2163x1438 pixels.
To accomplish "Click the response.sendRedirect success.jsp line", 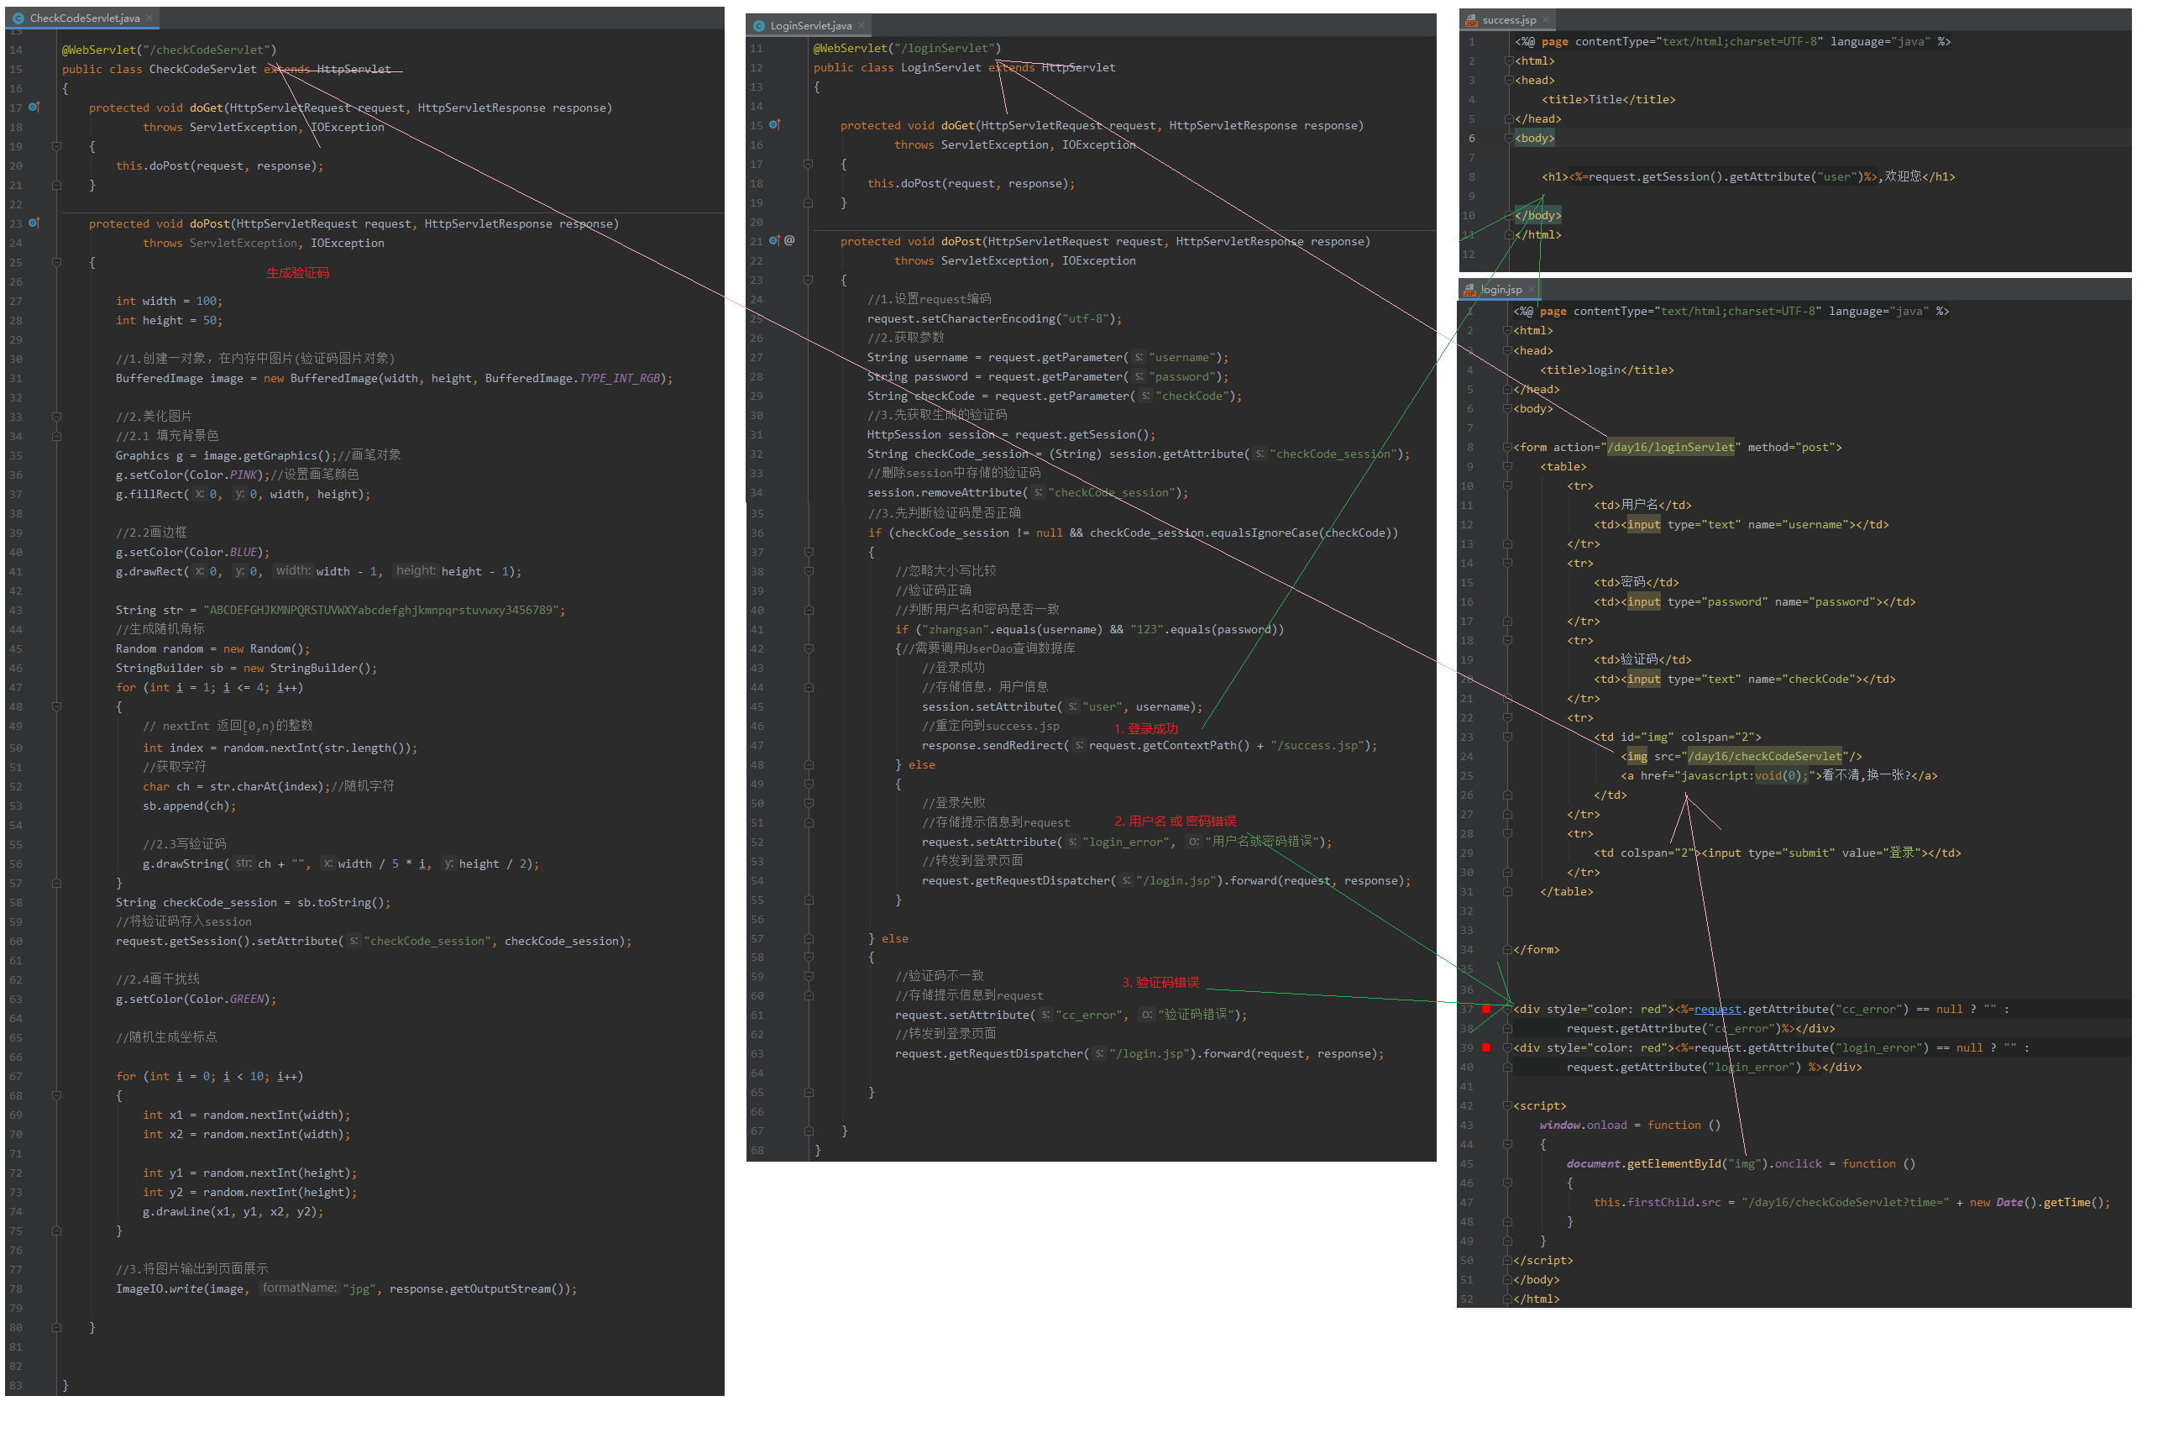I will click(x=1150, y=745).
